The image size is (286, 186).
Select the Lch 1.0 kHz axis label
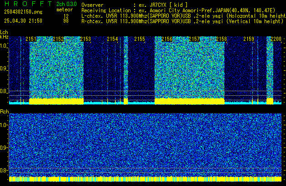4,46
